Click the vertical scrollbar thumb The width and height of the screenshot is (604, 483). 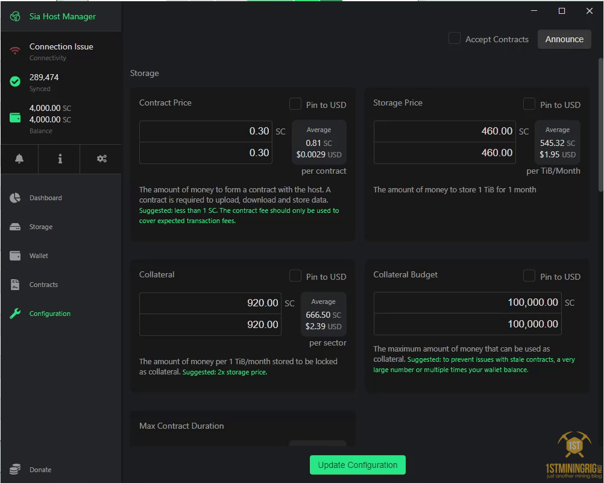coord(600,124)
